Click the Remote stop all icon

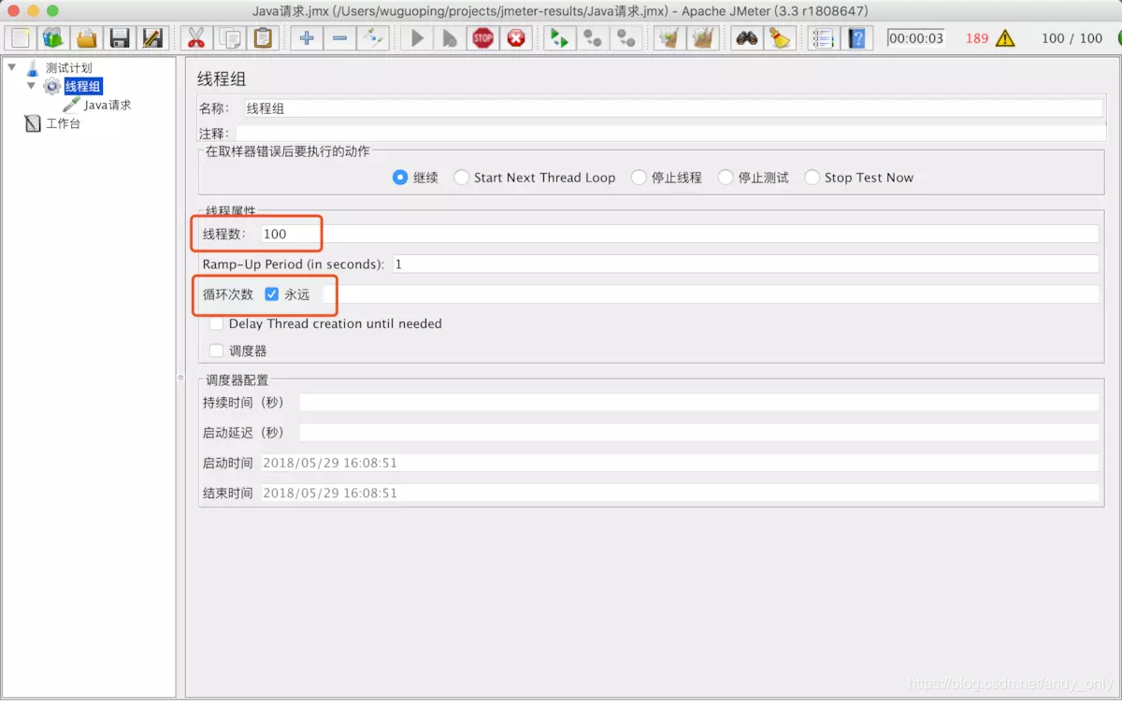[592, 38]
